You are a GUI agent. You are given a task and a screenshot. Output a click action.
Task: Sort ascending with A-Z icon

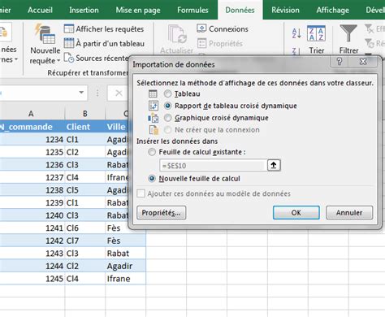point(296,33)
